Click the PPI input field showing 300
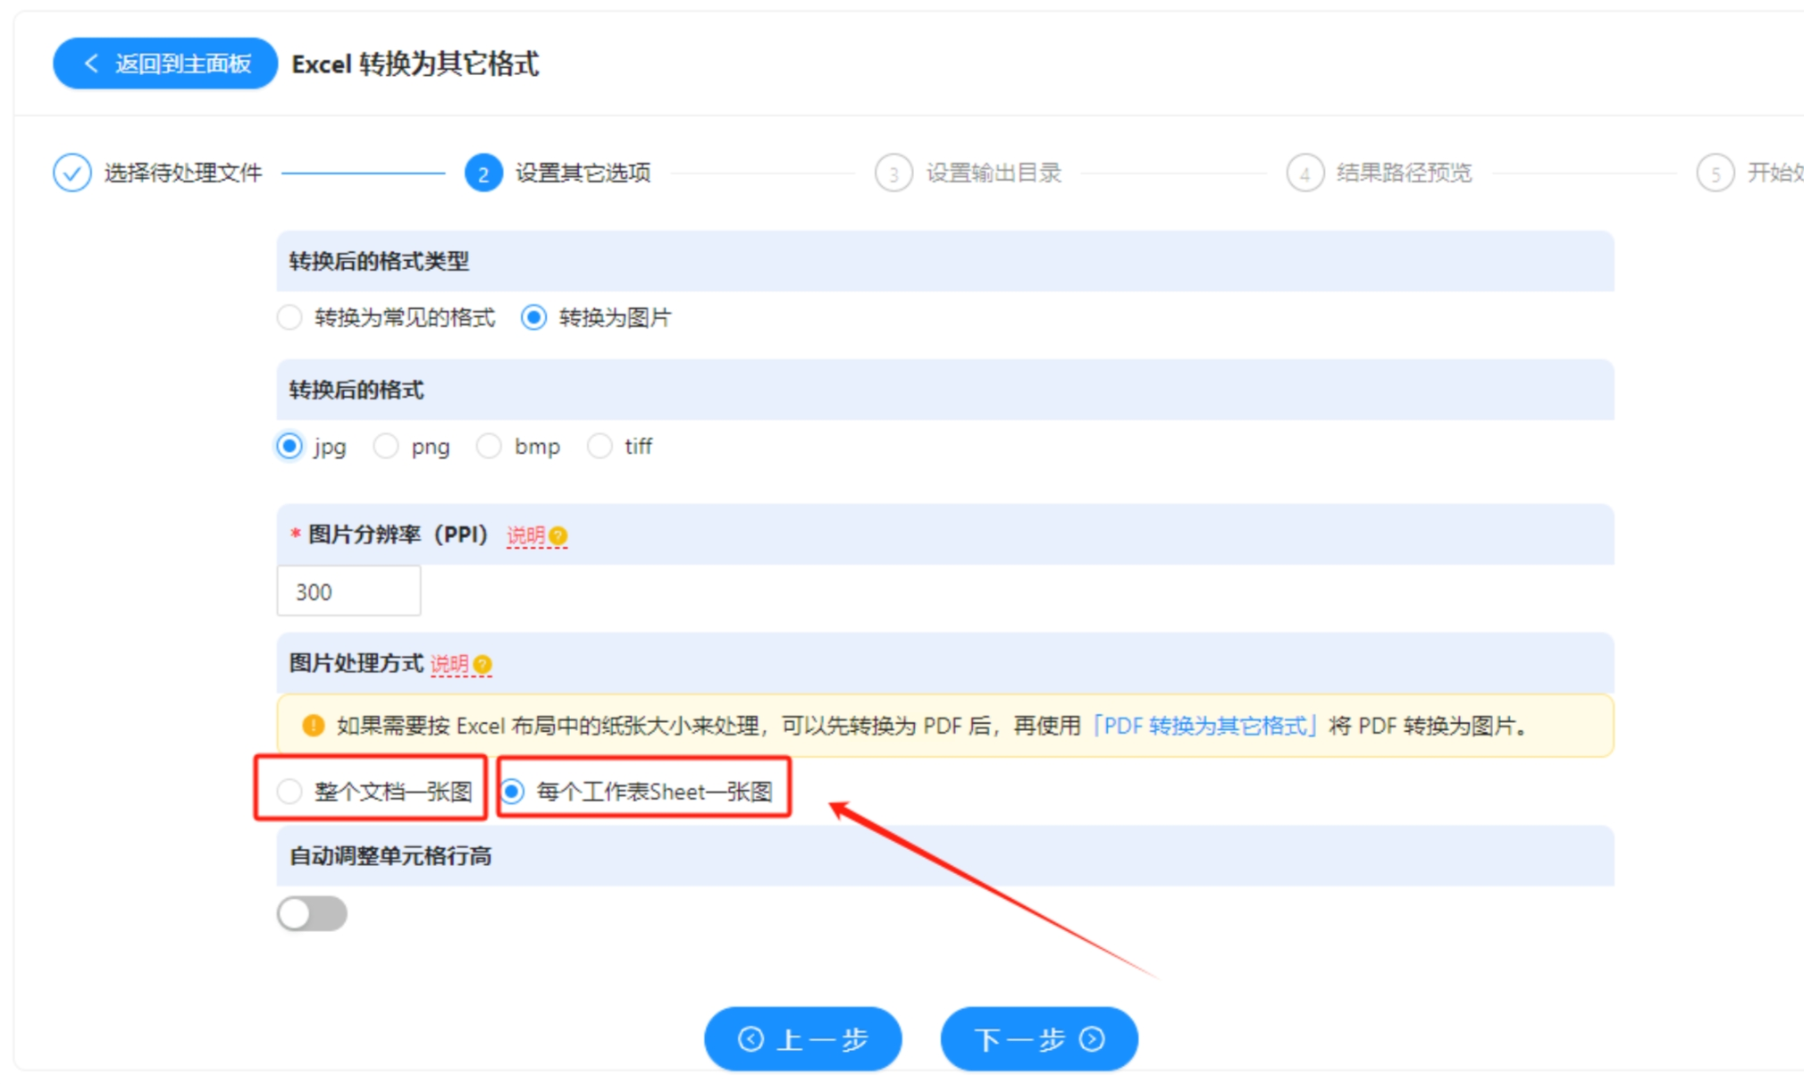 coord(348,592)
